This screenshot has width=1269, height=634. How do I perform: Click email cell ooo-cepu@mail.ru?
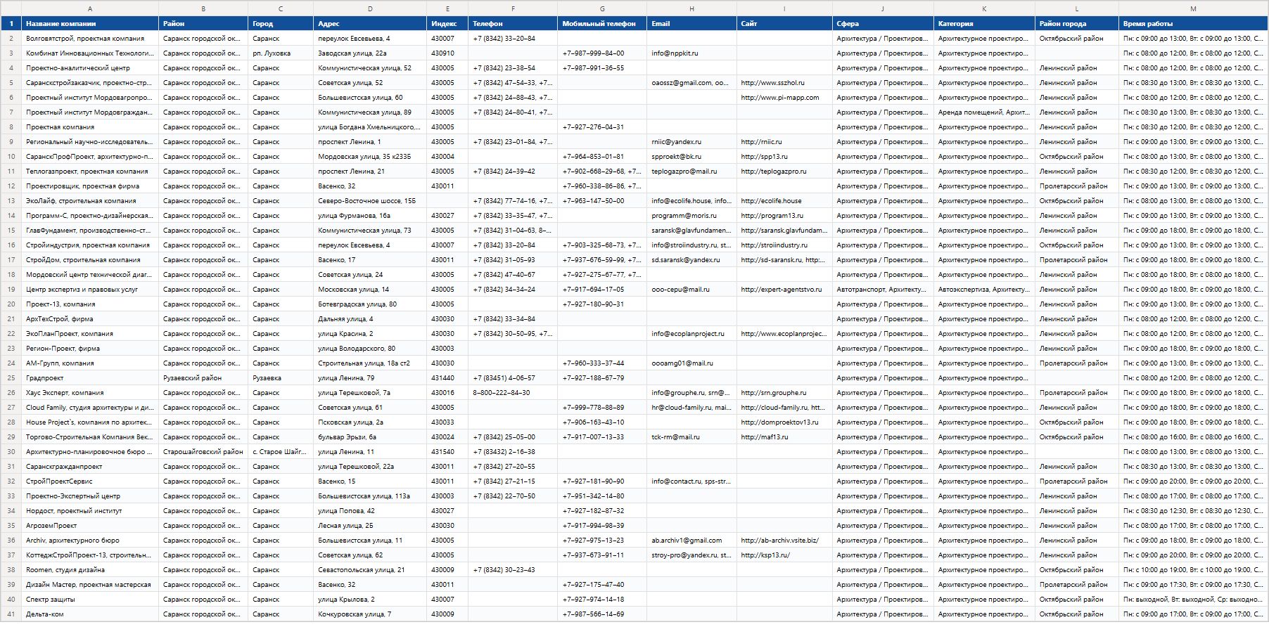click(691, 290)
